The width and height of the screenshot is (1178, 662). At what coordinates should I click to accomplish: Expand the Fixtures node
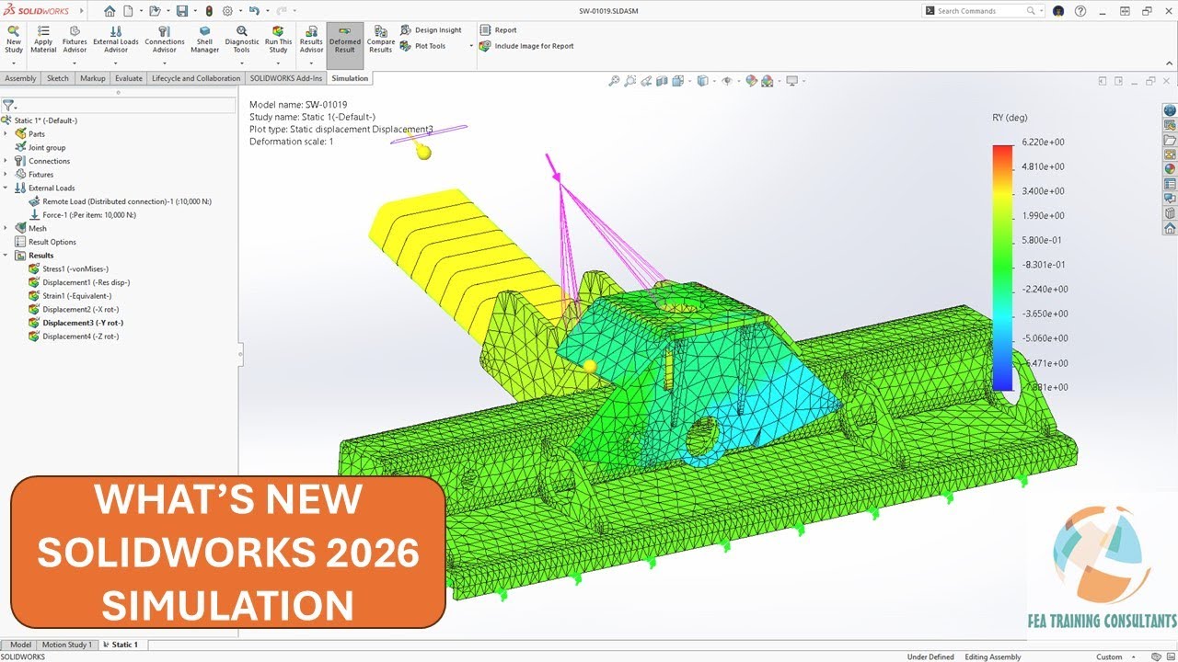[6, 175]
